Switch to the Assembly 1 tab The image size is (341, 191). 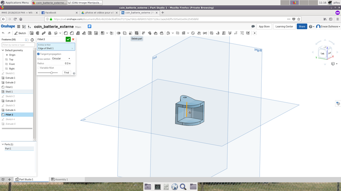tap(61, 180)
